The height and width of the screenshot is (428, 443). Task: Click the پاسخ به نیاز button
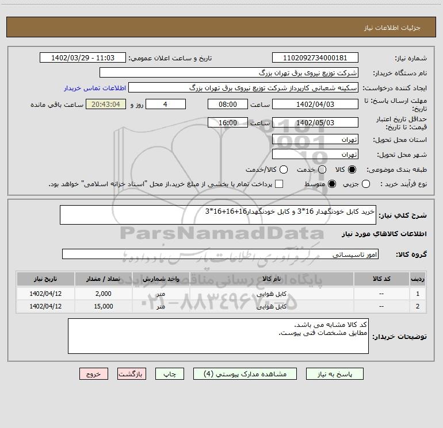coord(335,374)
